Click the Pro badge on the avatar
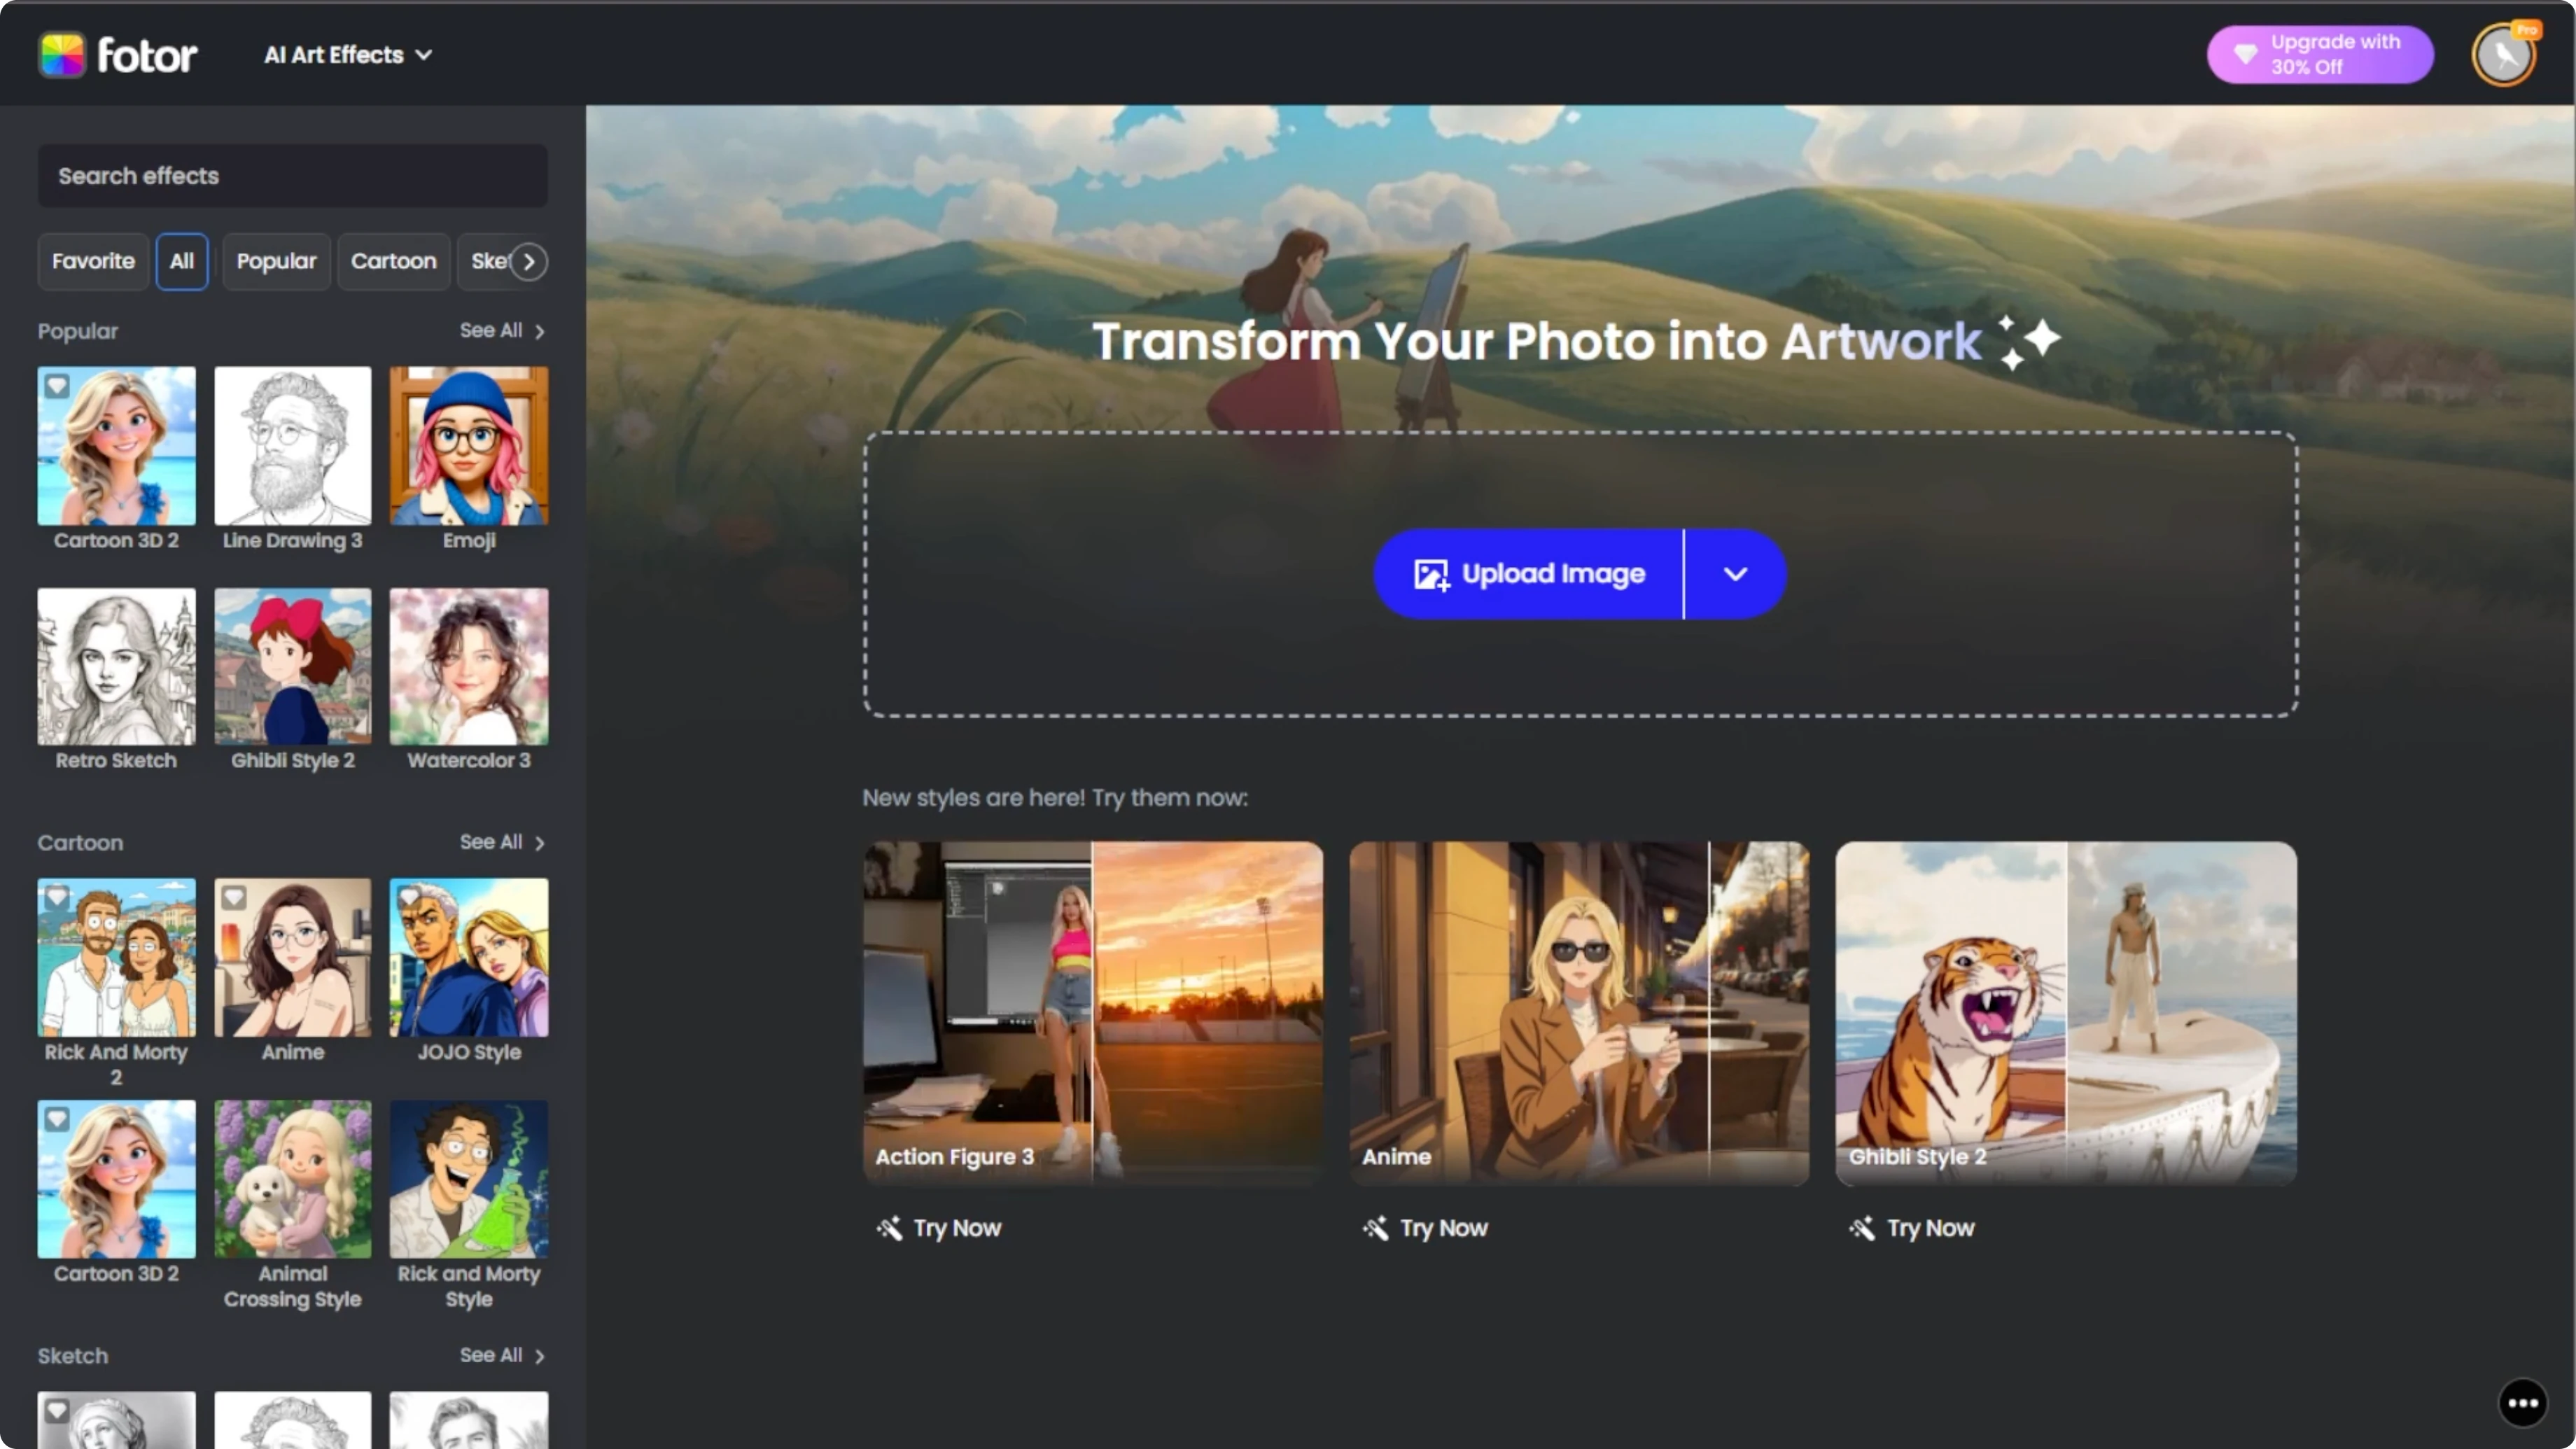This screenshot has width=2576, height=1449. tap(2526, 30)
